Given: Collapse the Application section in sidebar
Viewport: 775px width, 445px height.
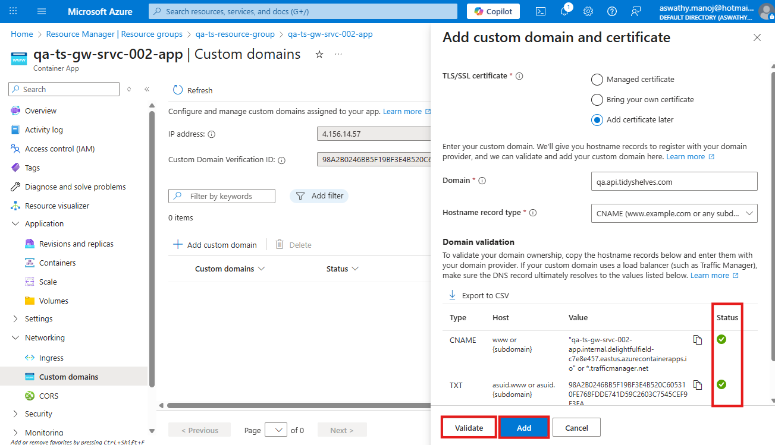Looking at the screenshot, I should (15, 223).
